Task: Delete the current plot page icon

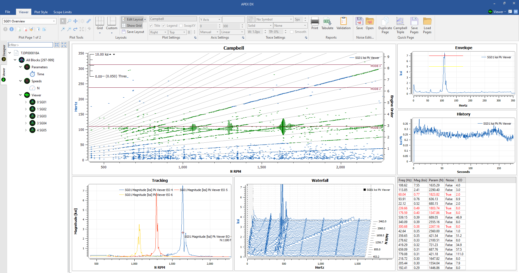Action: 25,29
